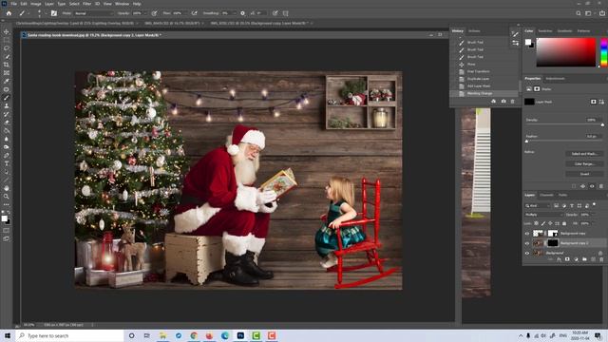This screenshot has height=342, width=608.
Task: Open smoothing options gear icon
Action: pyautogui.click(x=243, y=13)
